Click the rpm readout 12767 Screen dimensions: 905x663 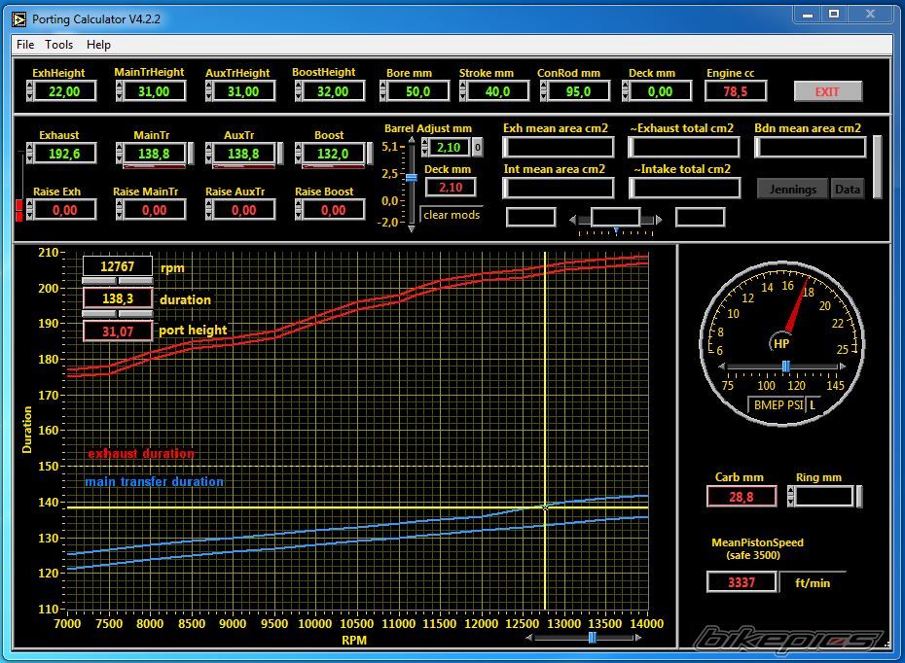click(118, 266)
